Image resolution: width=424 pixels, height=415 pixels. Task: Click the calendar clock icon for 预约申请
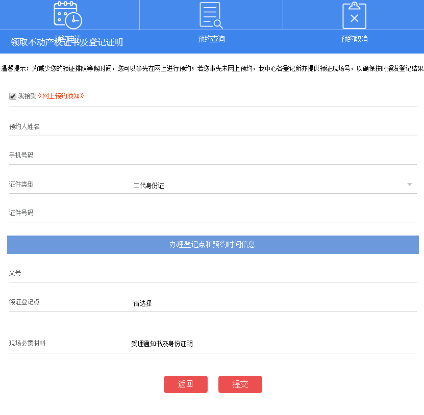tap(68, 15)
